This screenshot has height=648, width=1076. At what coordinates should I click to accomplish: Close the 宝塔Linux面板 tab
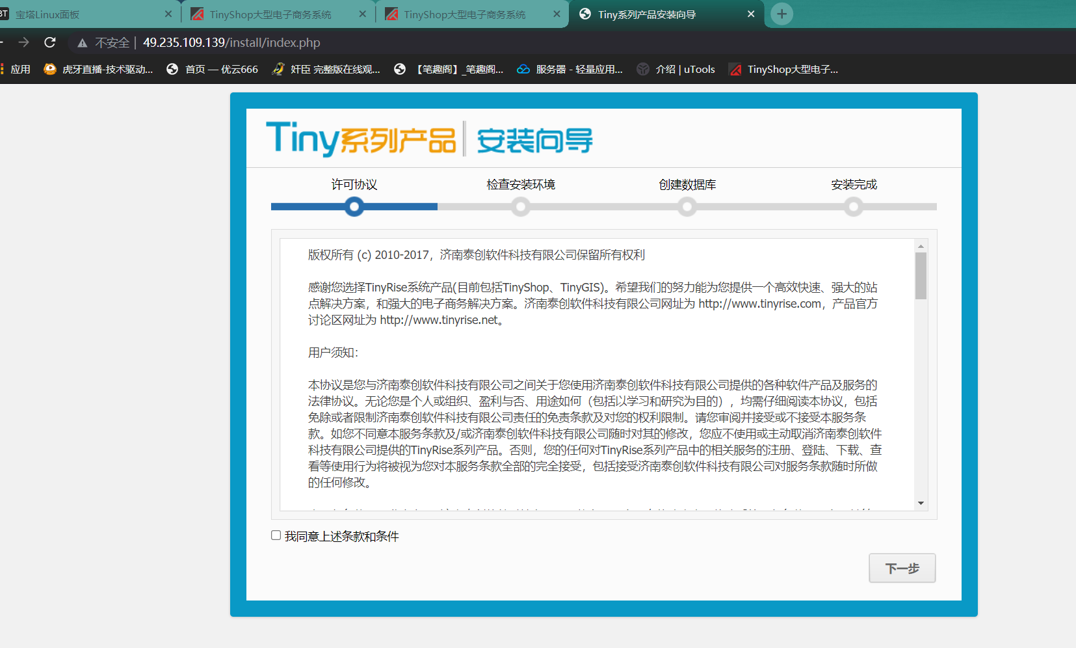tap(168, 14)
